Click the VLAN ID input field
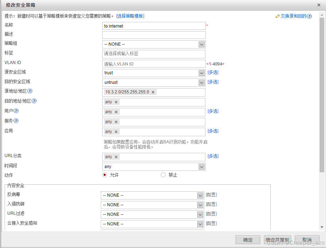Screen dimensions: 326x248 [154, 64]
